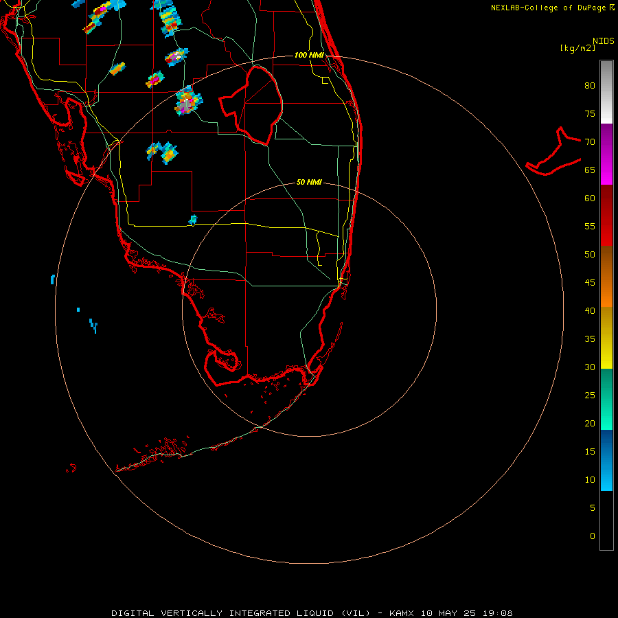This screenshot has width=618, height=618.
Task: Click the "50 NMI" range ring label
Action: click(309, 182)
